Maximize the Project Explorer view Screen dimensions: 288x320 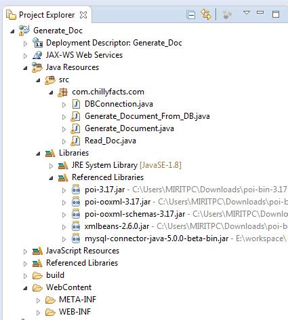tap(276, 14)
